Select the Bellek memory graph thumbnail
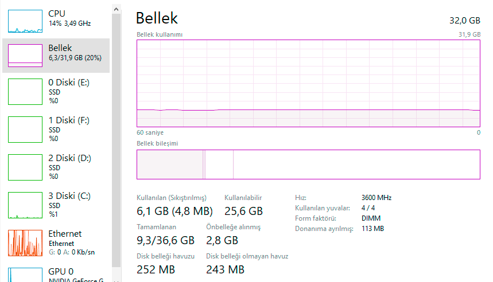This screenshot has height=282, width=493. [x=25, y=56]
